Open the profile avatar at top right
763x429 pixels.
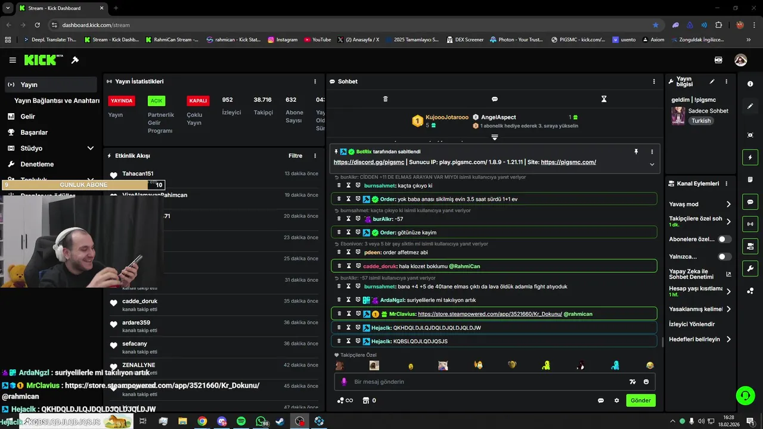741,60
